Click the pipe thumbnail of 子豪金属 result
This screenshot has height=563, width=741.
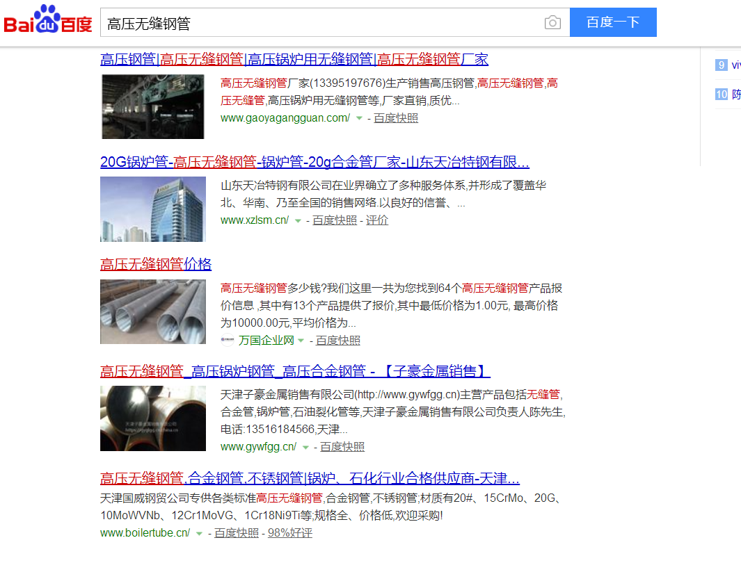[153, 418]
